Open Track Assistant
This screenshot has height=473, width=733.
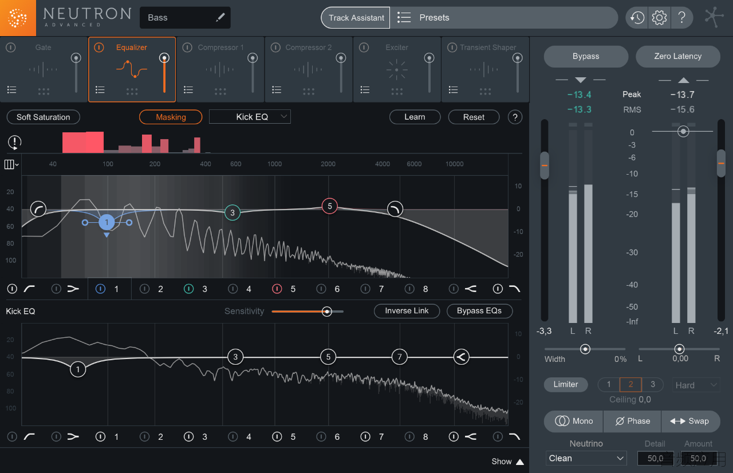tap(356, 18)
